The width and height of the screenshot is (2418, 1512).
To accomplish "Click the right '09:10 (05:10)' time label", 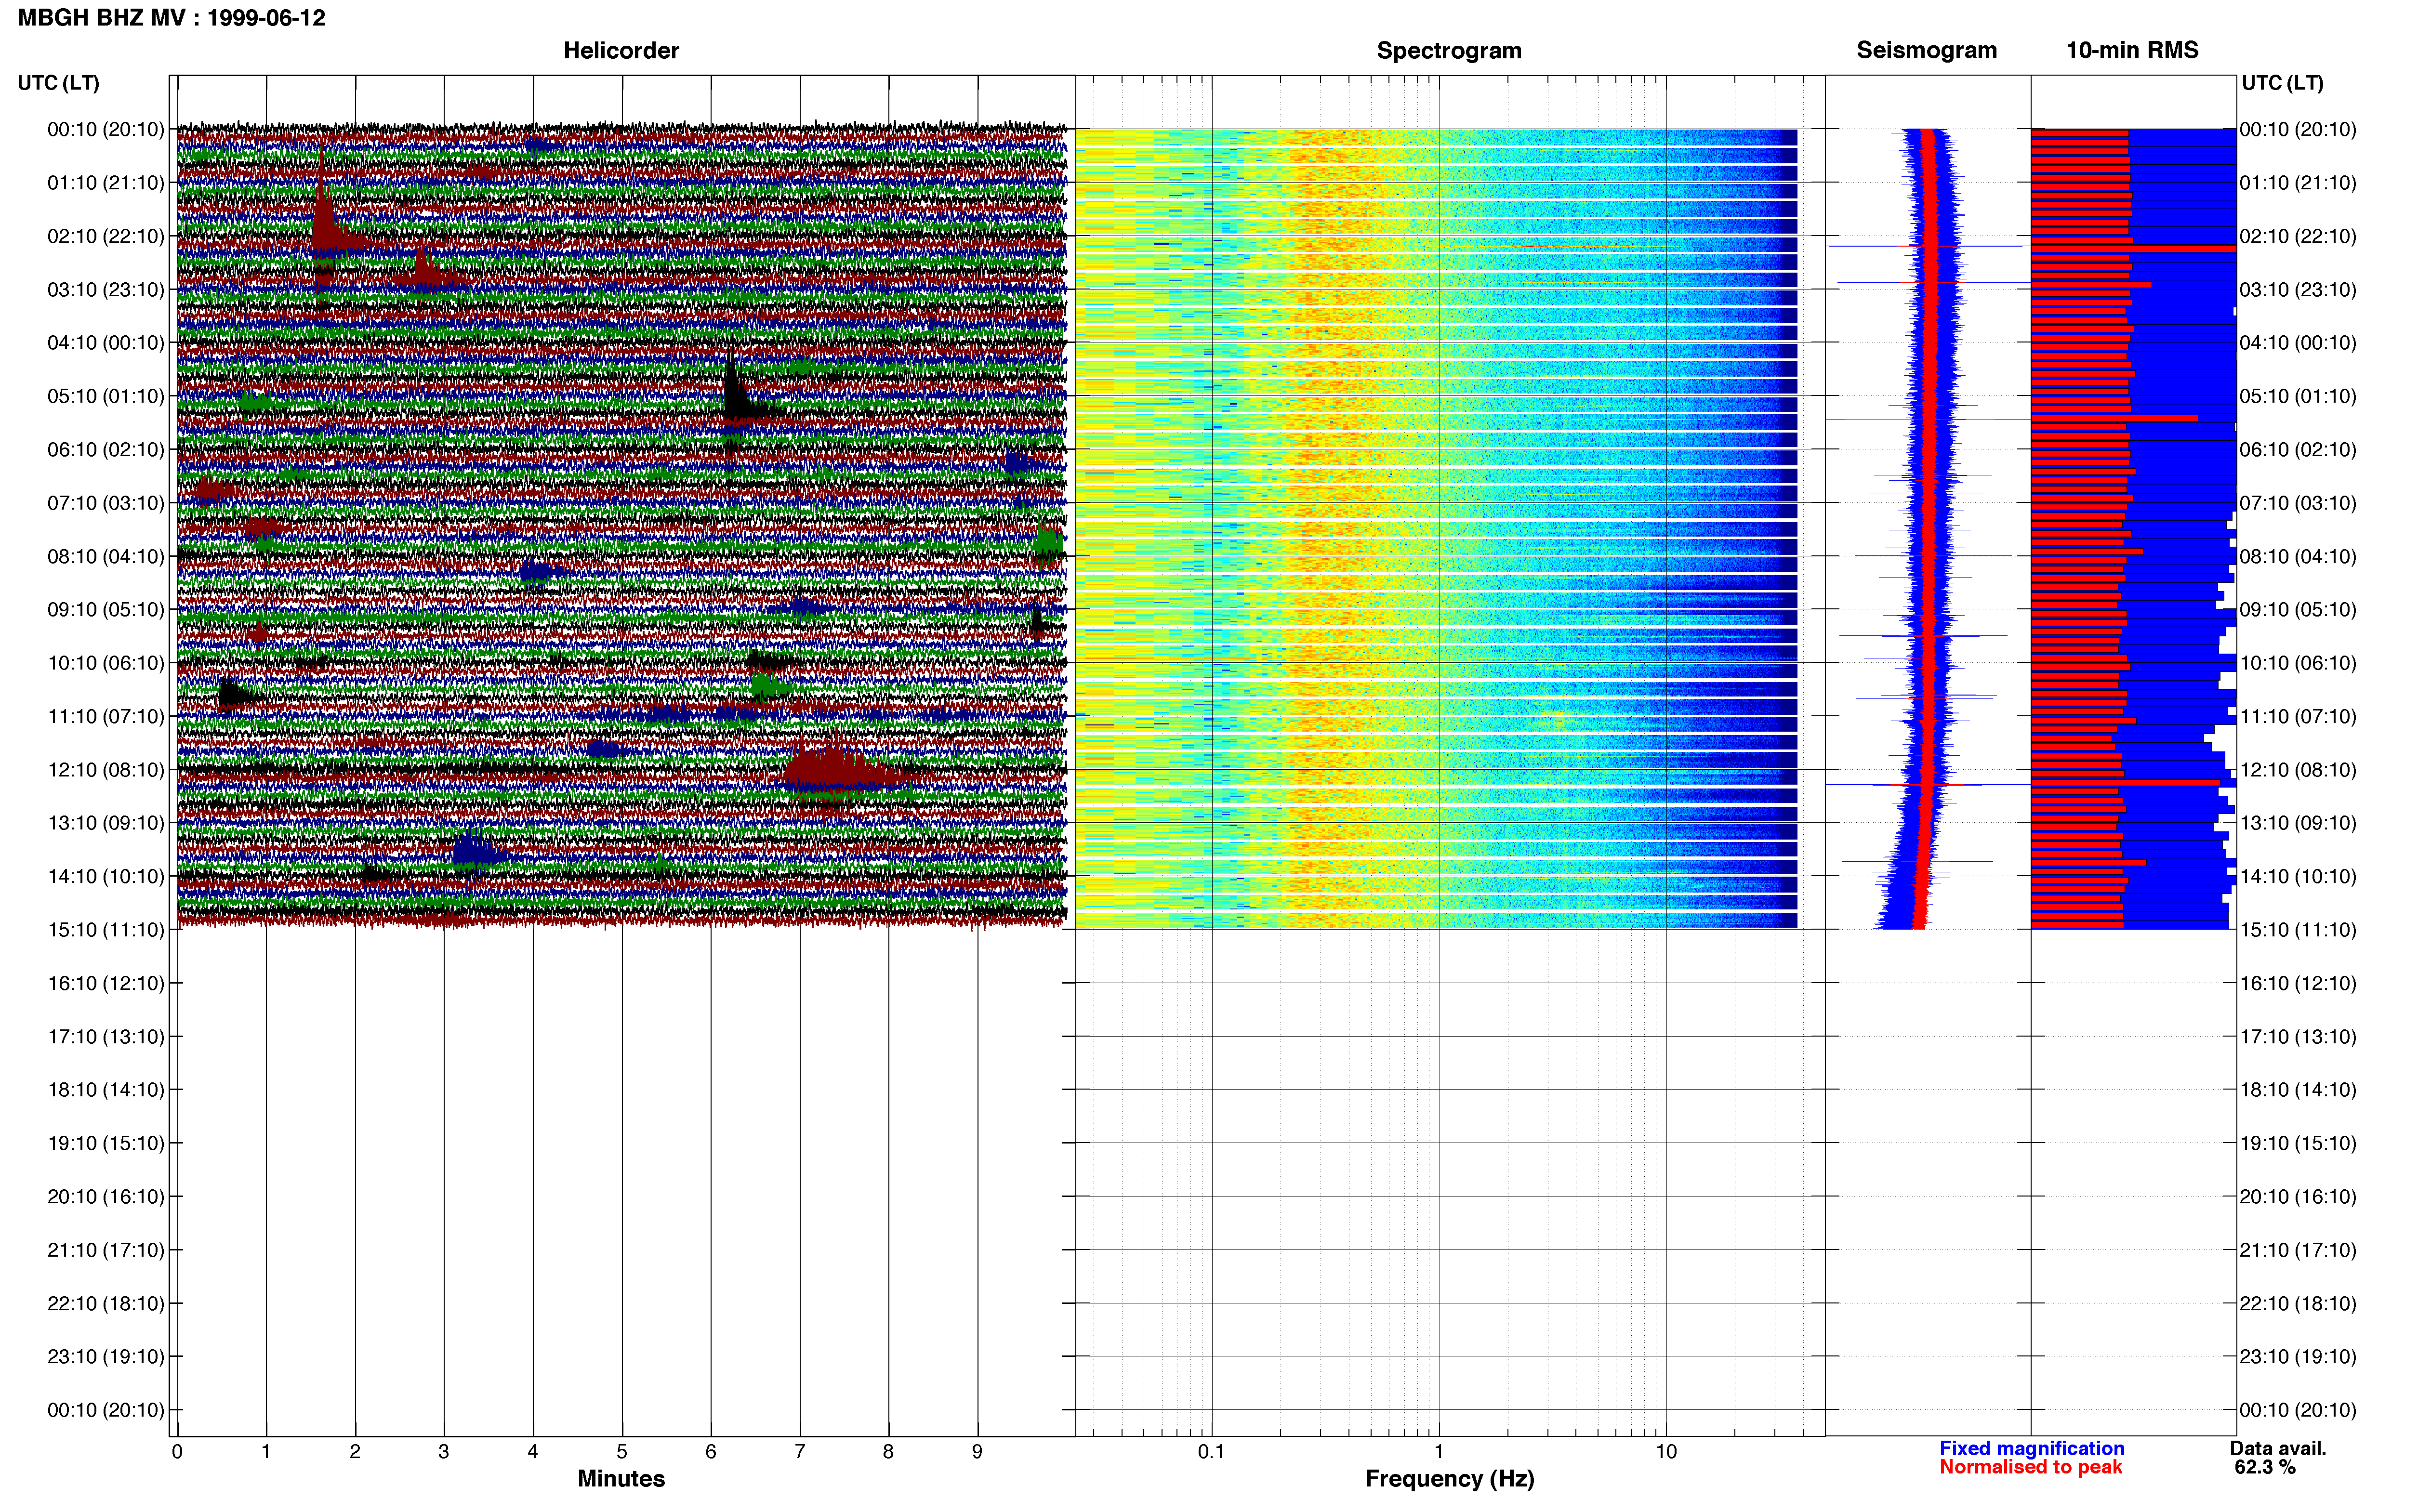I will 2298,610.
